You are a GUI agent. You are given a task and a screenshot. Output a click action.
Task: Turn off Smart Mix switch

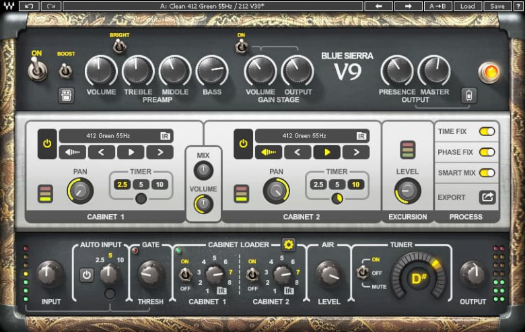(x=487, y=173)
